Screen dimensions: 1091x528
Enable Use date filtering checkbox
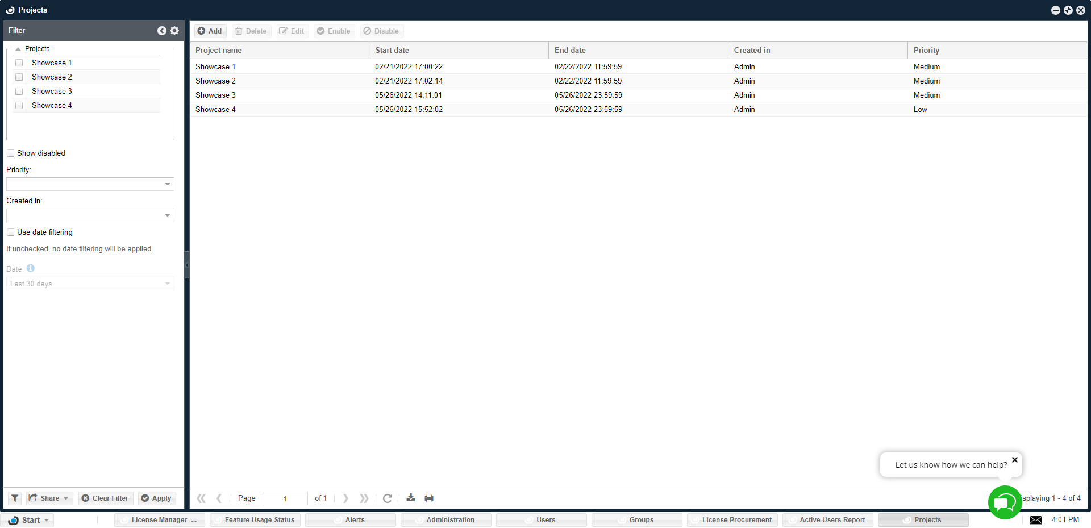(10, 232)
